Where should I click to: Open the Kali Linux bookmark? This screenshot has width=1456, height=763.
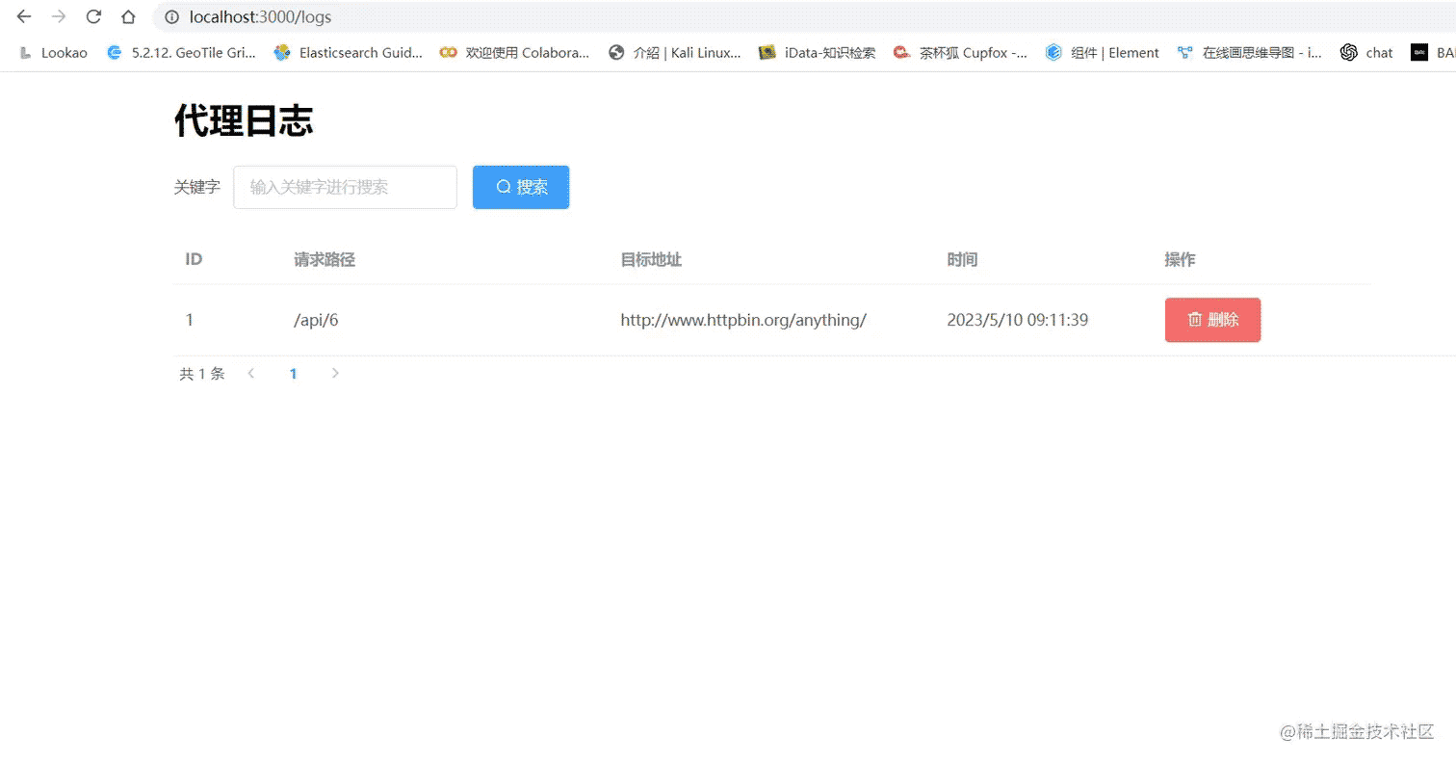point(676,53)
